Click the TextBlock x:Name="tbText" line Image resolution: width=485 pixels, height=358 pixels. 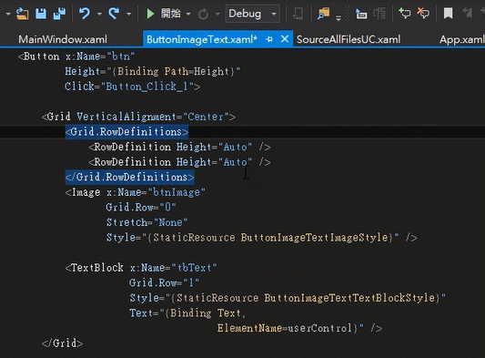tap(141, 268)
